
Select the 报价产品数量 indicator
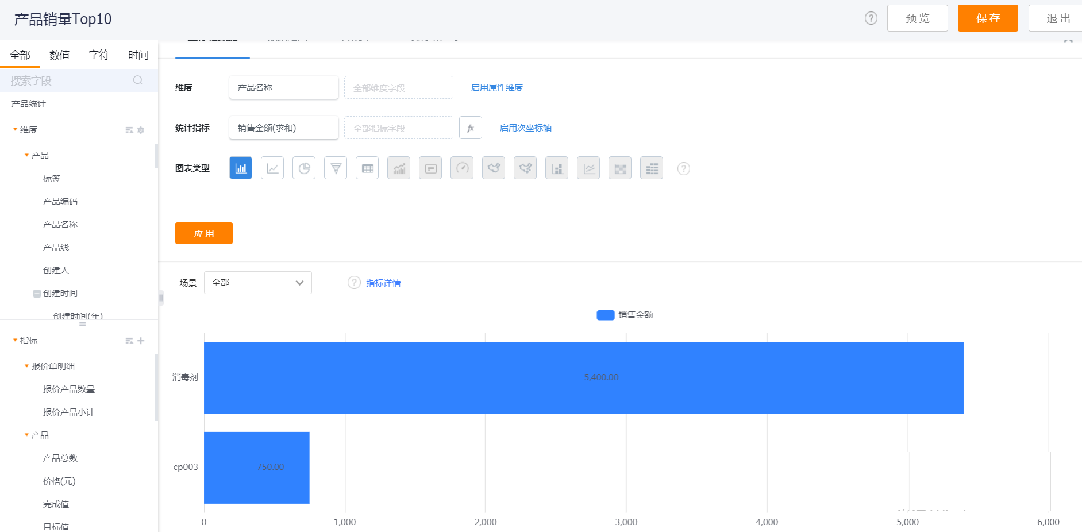click(69, 390)
